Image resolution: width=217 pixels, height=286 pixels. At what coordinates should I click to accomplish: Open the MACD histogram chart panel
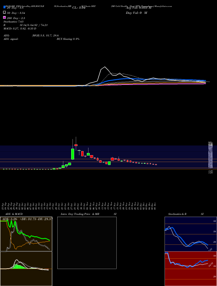tap(26, 269)
